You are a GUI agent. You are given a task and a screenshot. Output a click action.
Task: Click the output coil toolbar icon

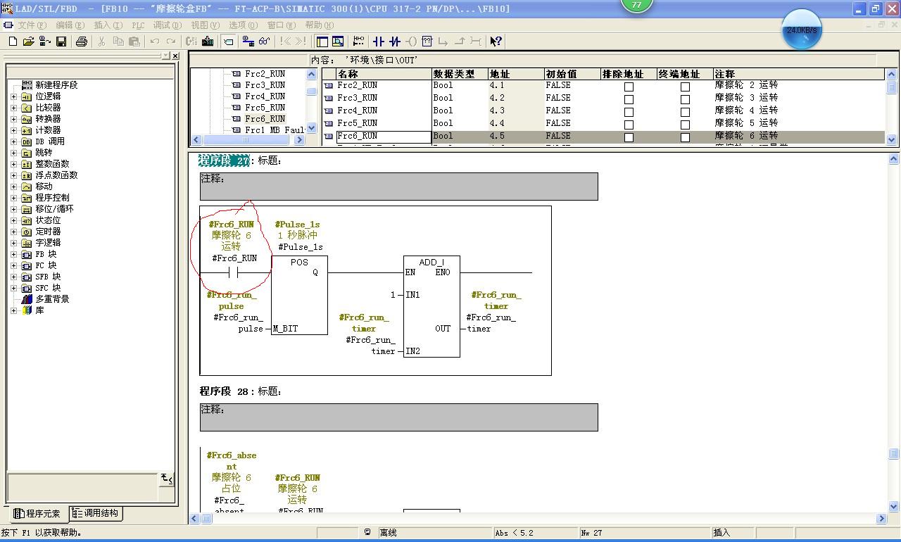pyautogui.click(x=411, y=42)
